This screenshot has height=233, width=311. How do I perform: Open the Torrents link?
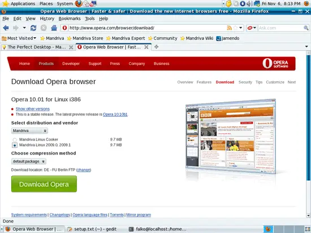coord(117,215)
